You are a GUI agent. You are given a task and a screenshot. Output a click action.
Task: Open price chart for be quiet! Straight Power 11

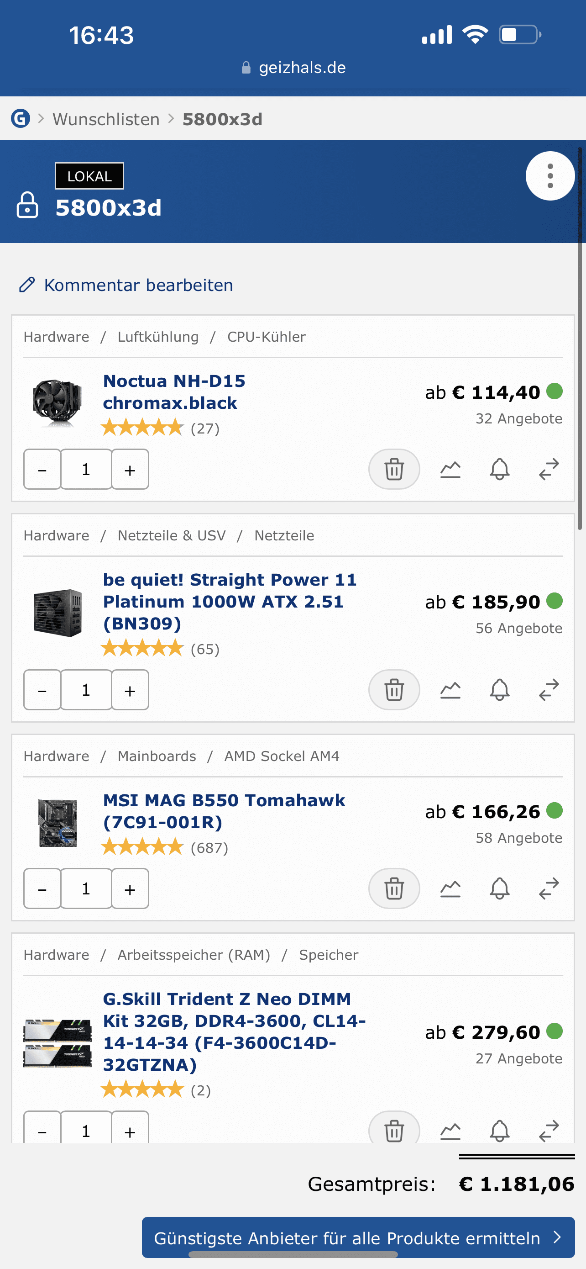click(x=450, y=690)
